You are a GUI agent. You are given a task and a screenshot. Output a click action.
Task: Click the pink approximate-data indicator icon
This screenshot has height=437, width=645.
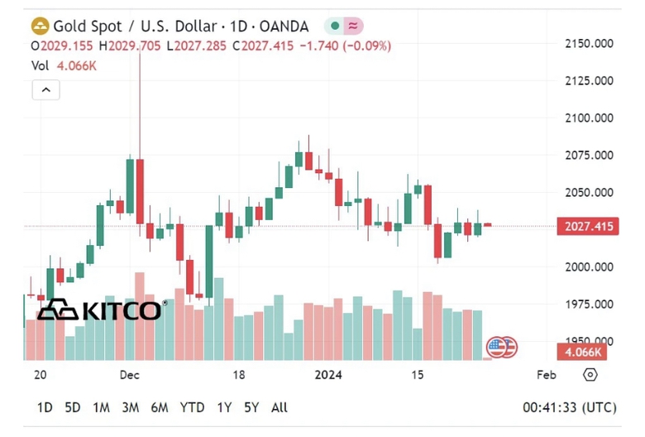353,26
